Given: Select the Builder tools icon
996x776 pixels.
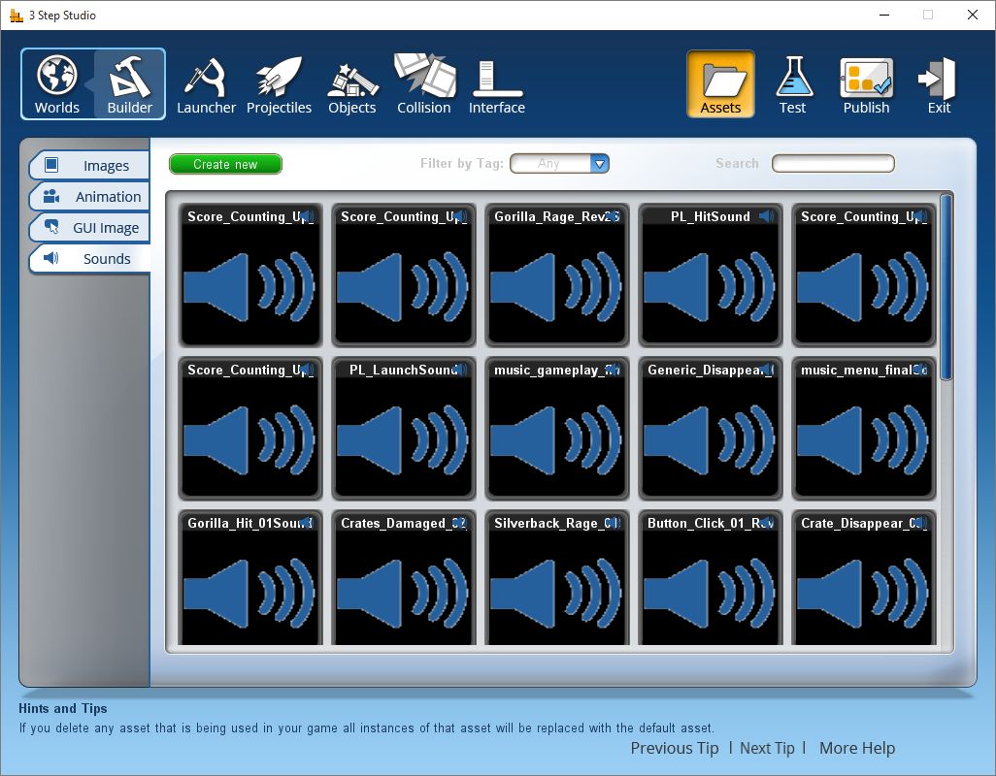Looking at the screenshot, I should (129, 76).
